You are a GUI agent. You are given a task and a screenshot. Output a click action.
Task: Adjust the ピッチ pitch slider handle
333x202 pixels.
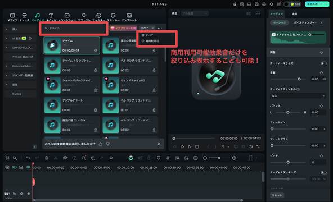tap(288, 162)
